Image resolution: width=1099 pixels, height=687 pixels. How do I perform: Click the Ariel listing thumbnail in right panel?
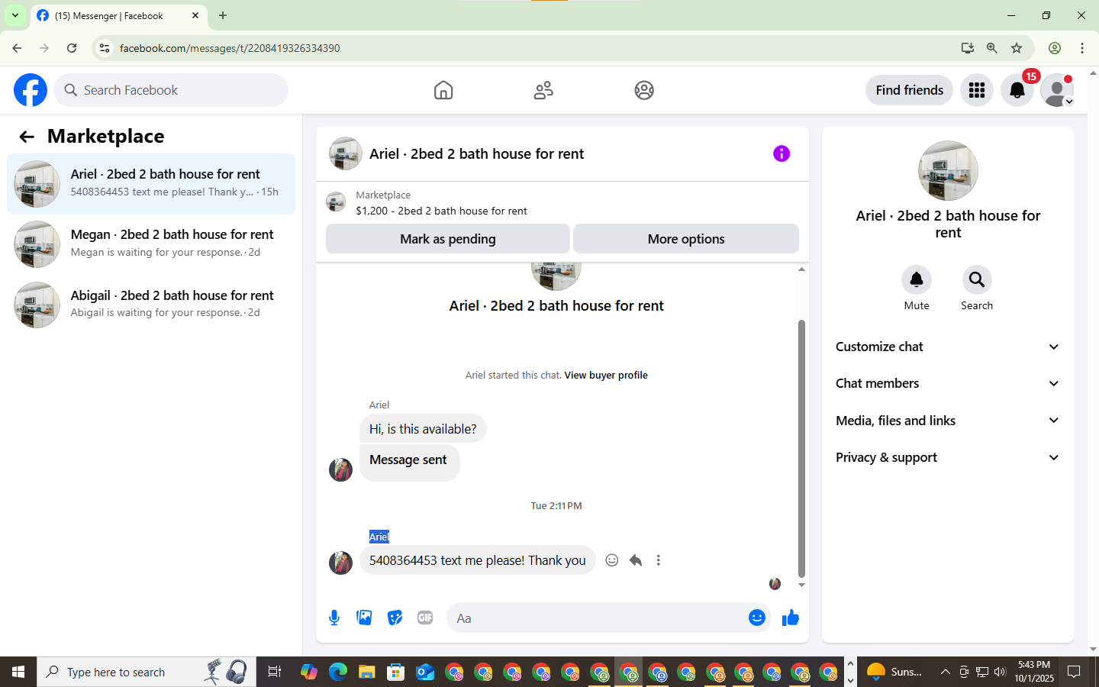click(948, 171)
